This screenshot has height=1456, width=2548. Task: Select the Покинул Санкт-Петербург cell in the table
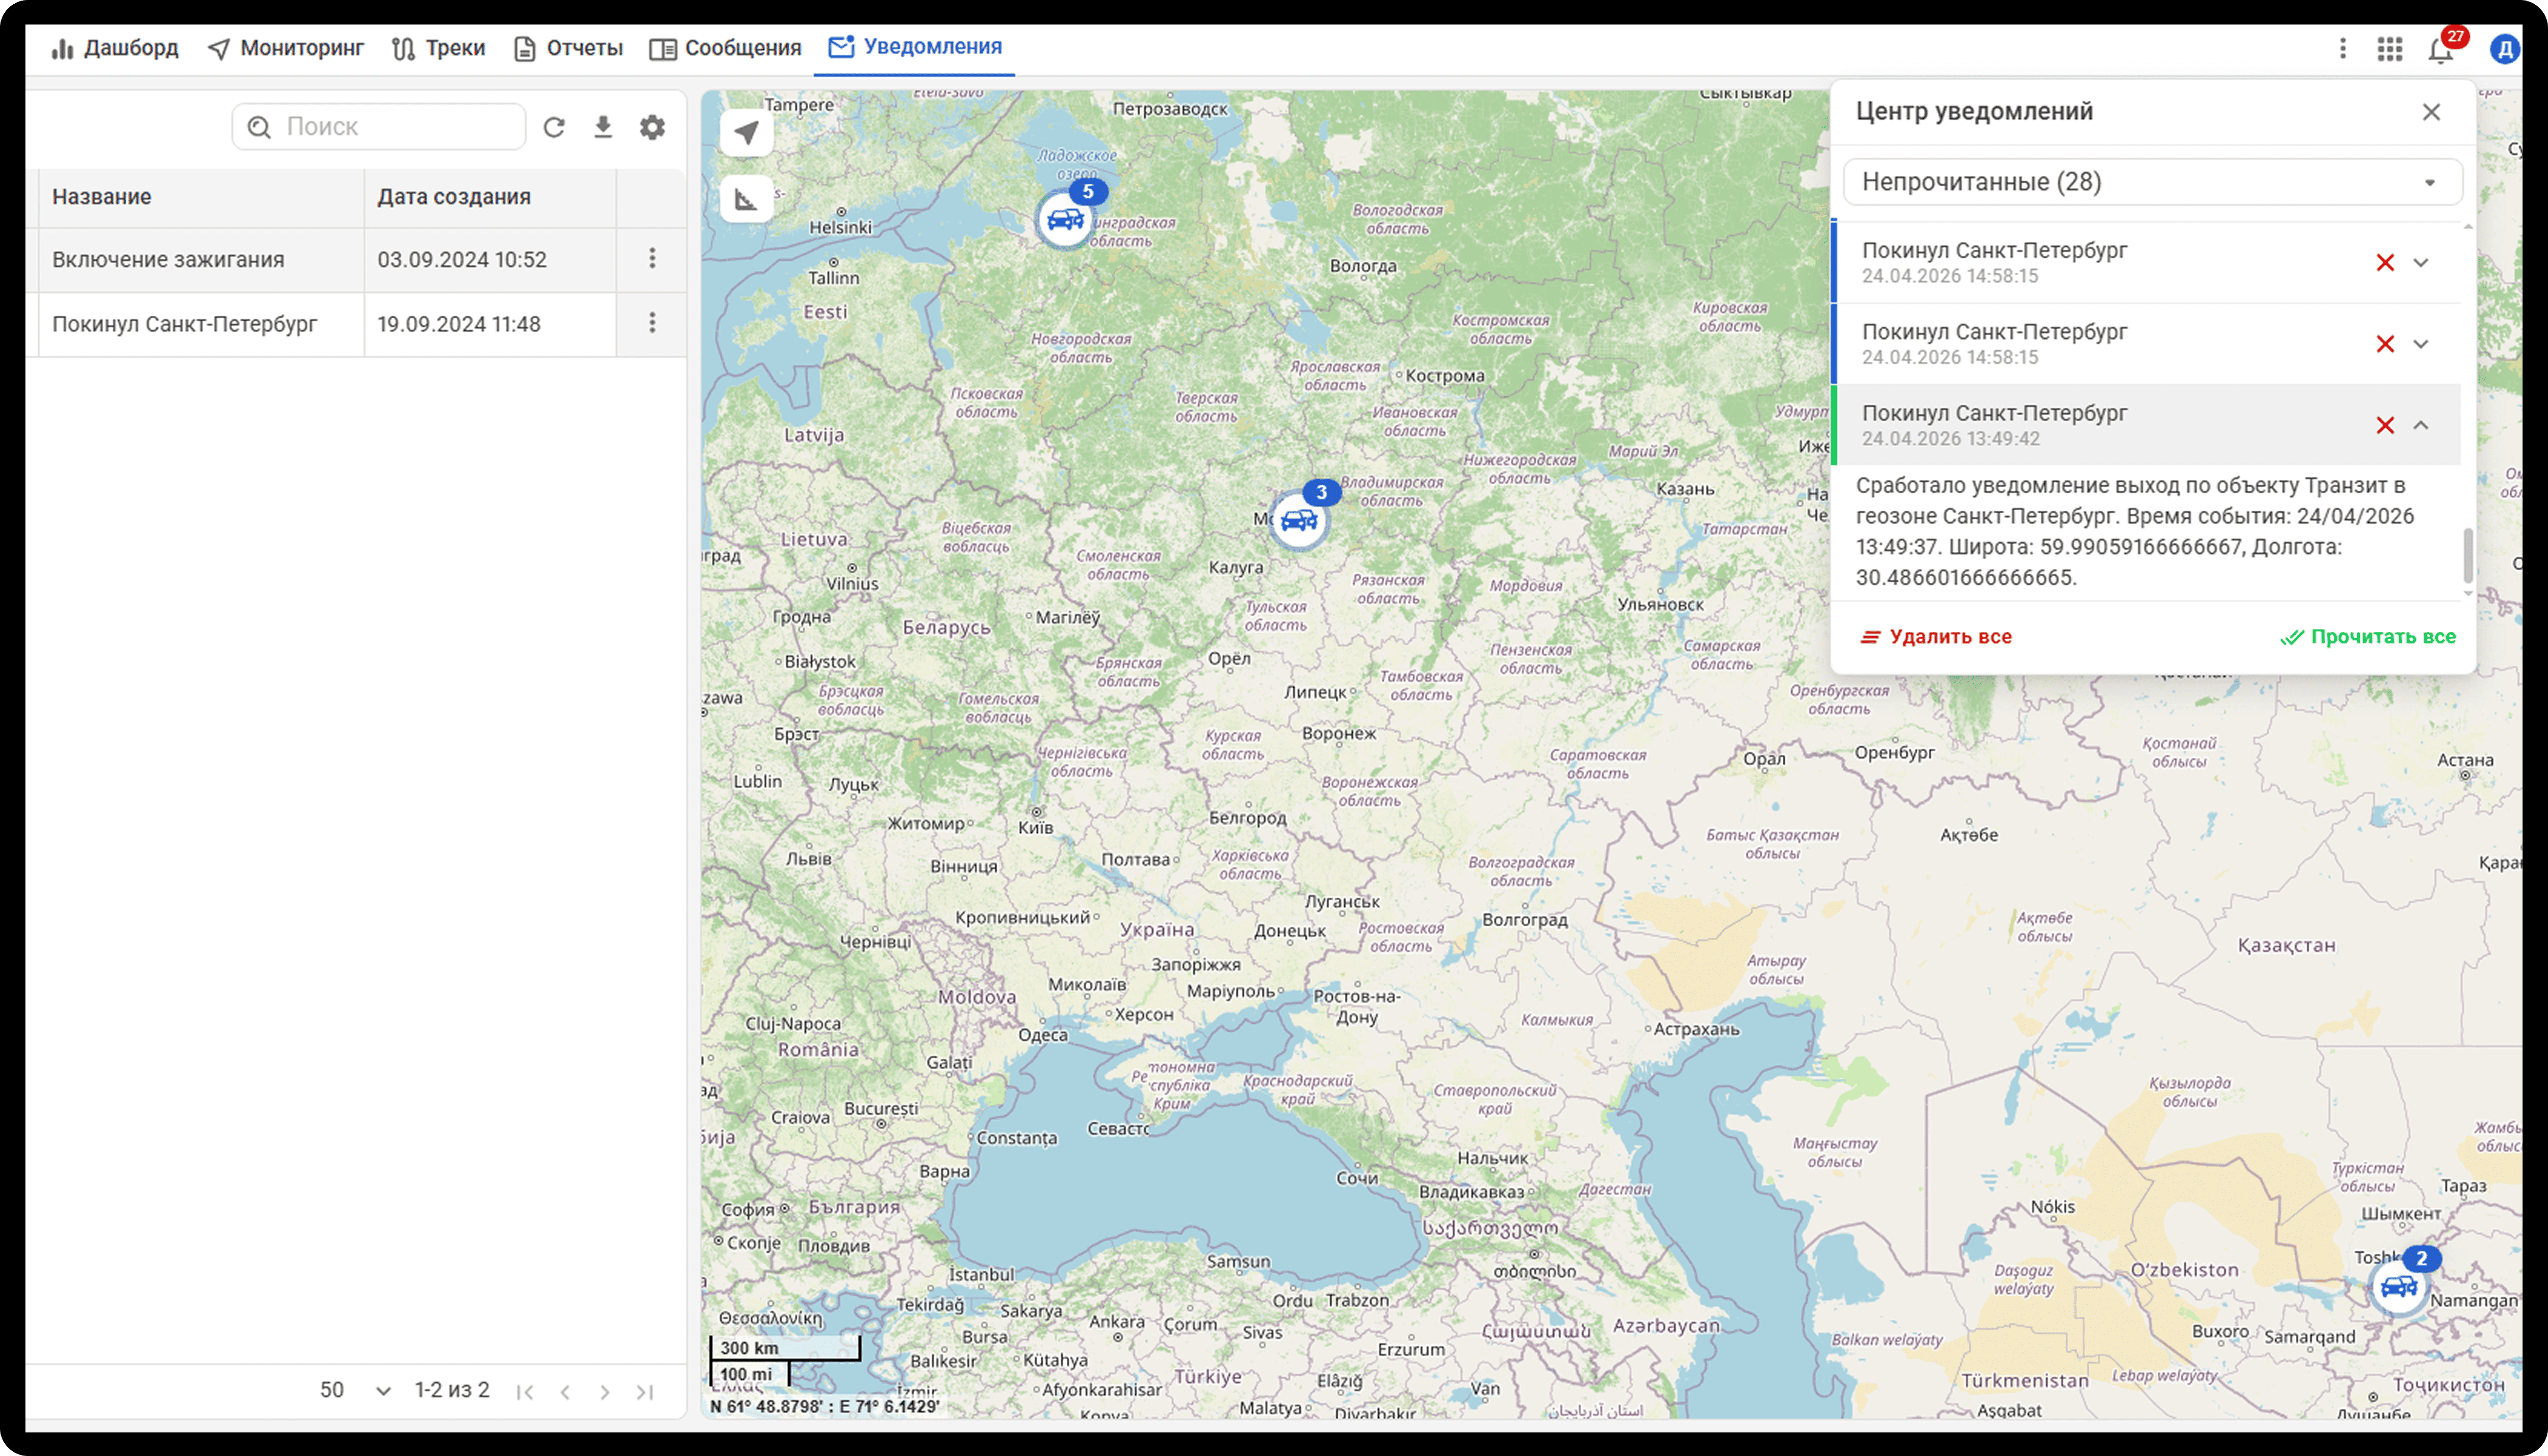click(x=201, y=324)
